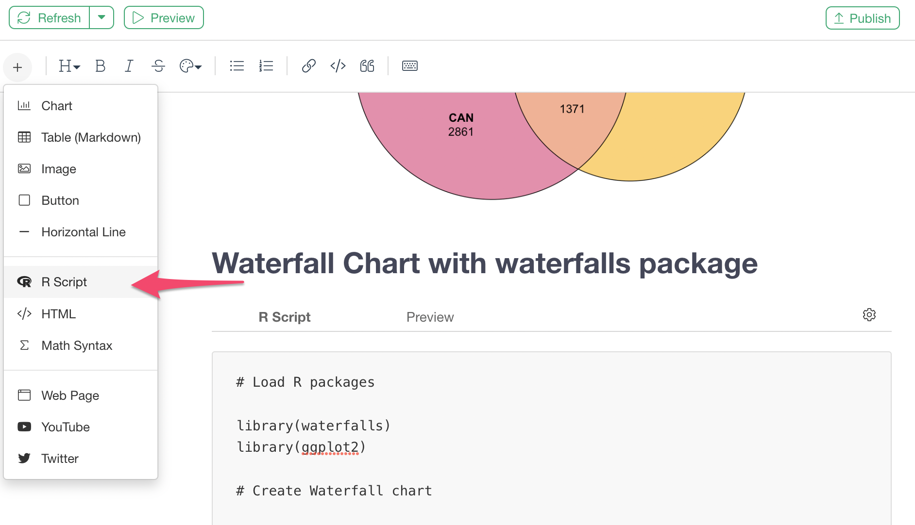Expand the Refresh options arrow
The height and width of the screenshot is (525, 915).
pos(102,17)
